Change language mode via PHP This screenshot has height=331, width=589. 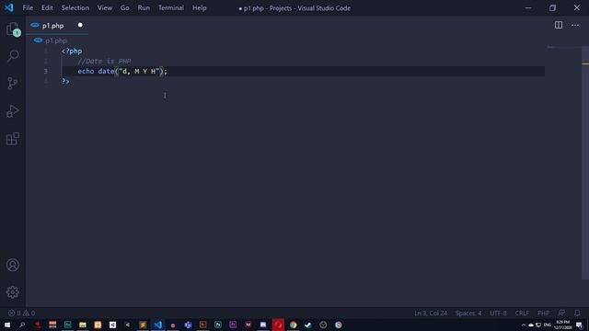tap(543, 313)
